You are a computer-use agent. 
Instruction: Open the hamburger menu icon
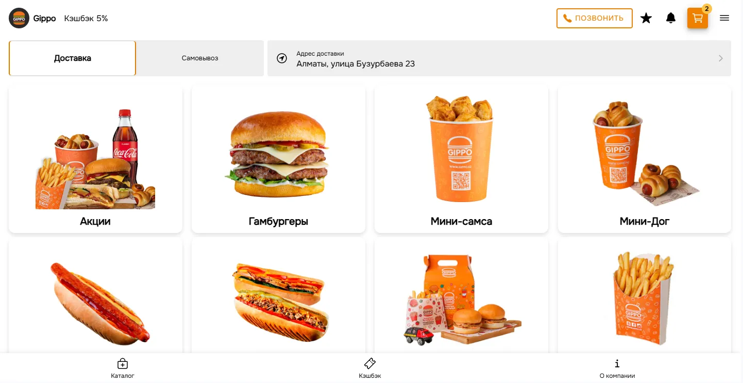(724, 18)
